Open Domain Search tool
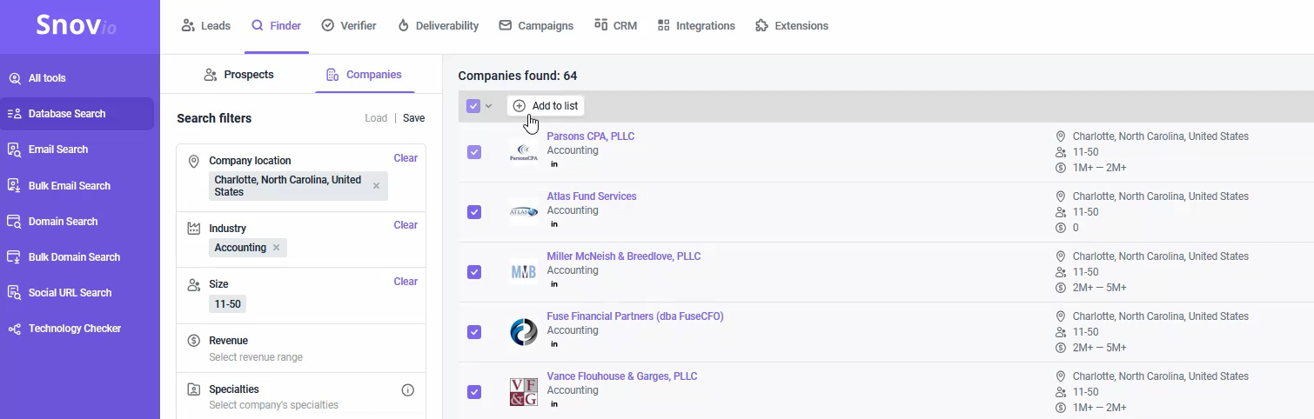This screenshot has height=419, width=1314. tap(63, 222)
